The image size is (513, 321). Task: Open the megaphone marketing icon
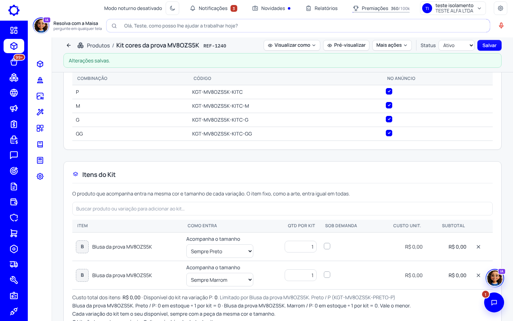pyautogui.click(x=14, y=108)
